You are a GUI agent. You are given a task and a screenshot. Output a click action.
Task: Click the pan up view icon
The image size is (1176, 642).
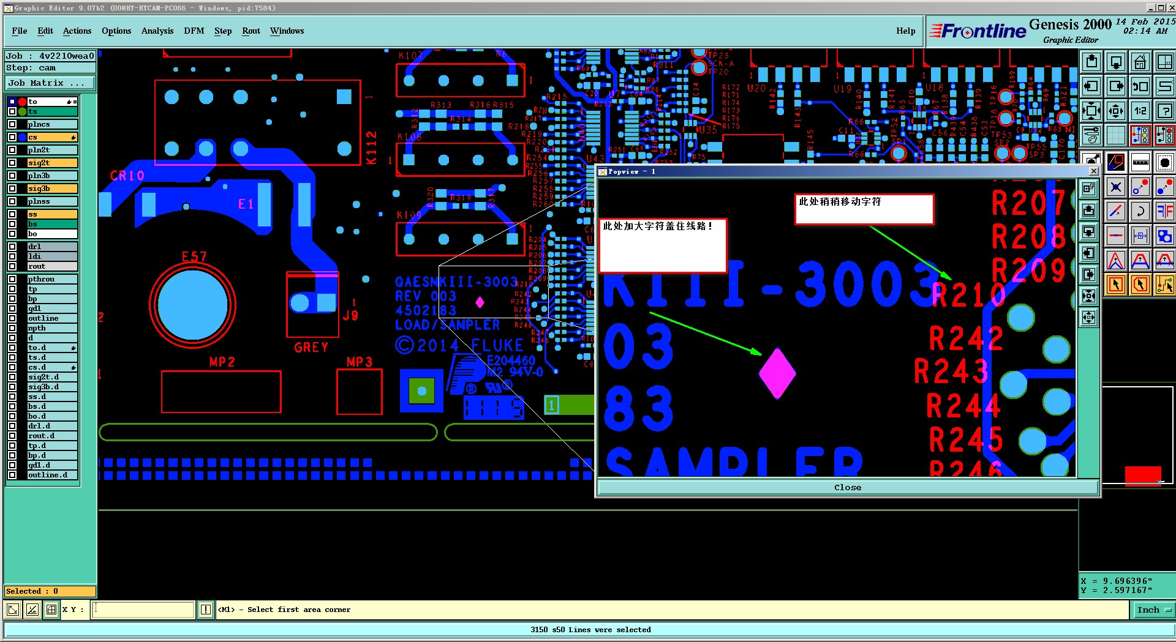[x=1091, y=62]
